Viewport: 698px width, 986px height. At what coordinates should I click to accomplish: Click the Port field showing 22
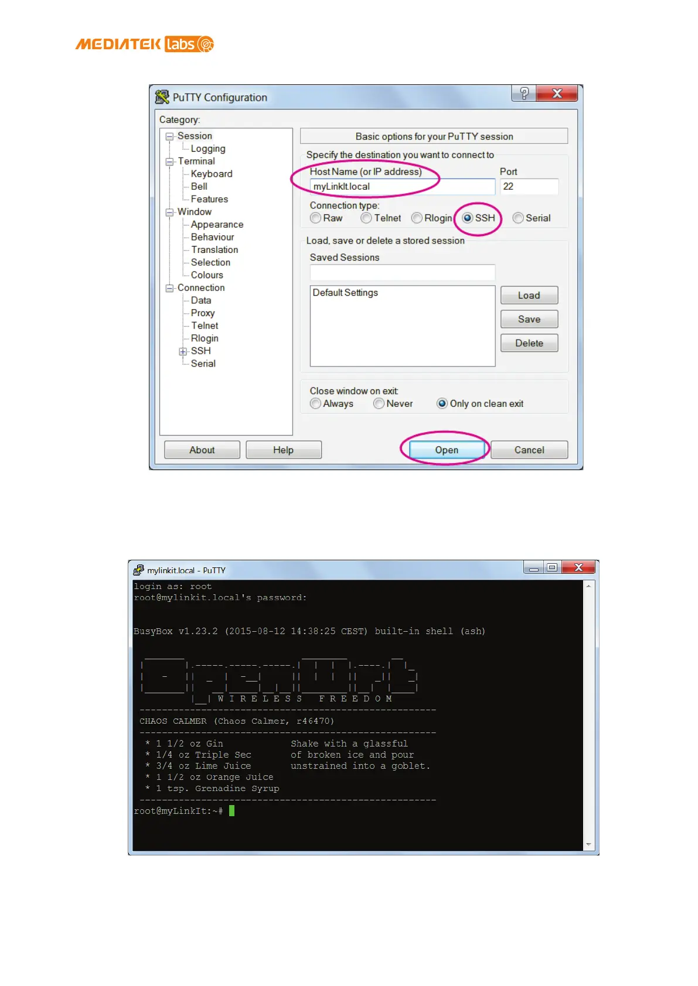[529, 187]
